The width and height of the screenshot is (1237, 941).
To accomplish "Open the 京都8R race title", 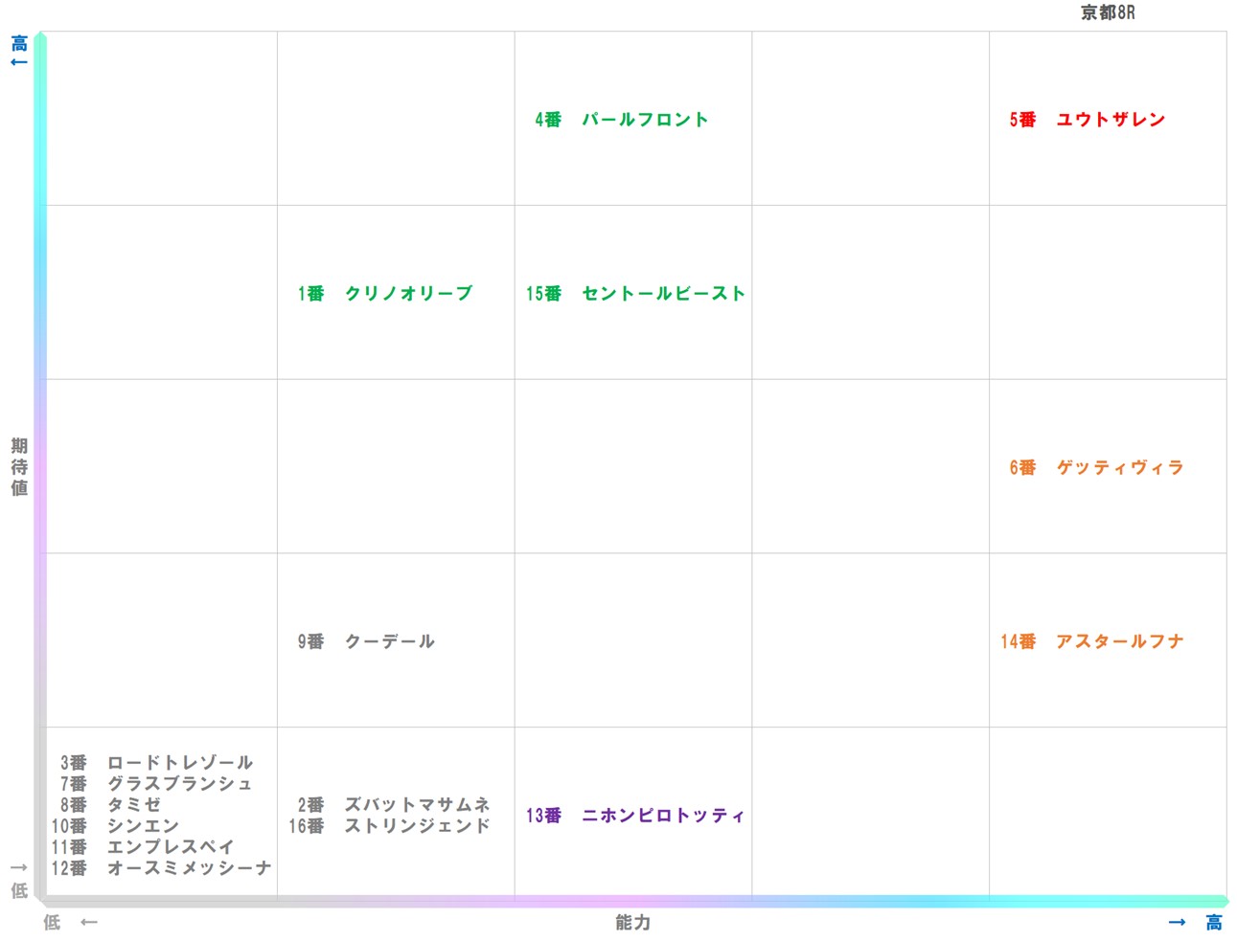I will [1107, 13].
